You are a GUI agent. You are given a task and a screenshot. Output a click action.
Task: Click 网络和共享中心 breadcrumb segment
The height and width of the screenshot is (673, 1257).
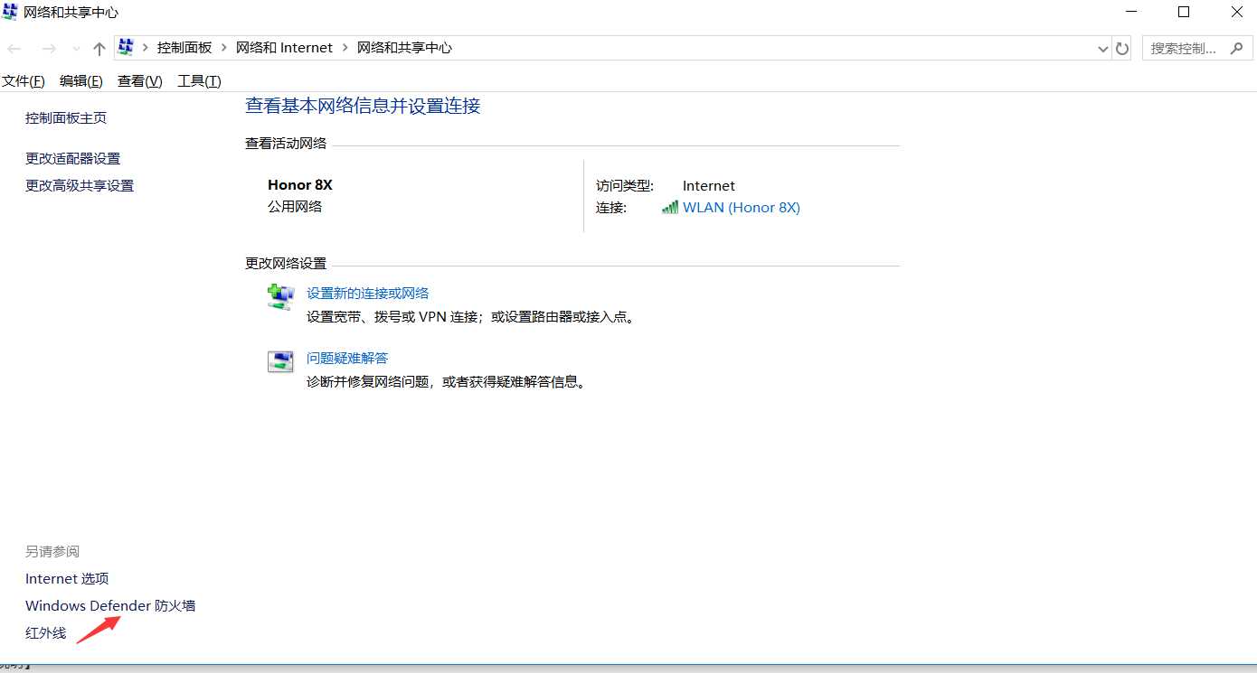click(404, 48)
